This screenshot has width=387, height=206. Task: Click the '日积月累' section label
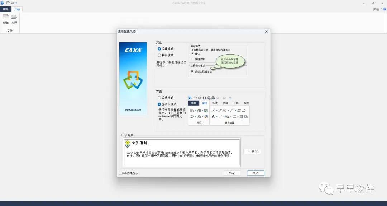pos(127,135)
